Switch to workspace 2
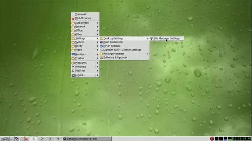252x141 pixels. [x=42, y=139]
